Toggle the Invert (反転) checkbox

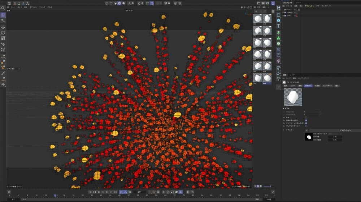pos(306,117)
